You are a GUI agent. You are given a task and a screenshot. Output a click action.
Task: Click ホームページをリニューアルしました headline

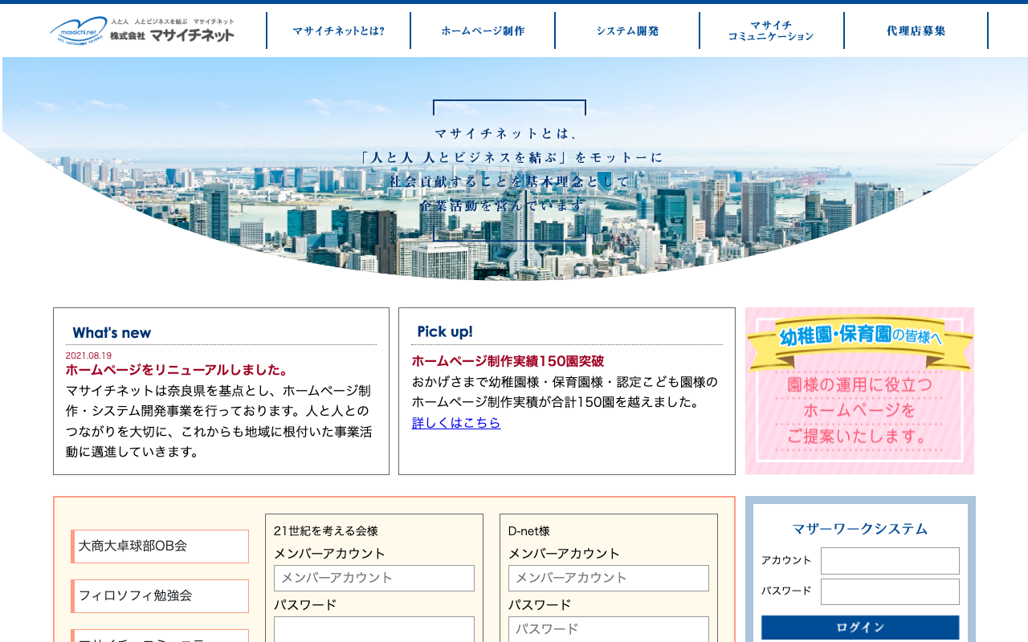(x=177, y=370)
